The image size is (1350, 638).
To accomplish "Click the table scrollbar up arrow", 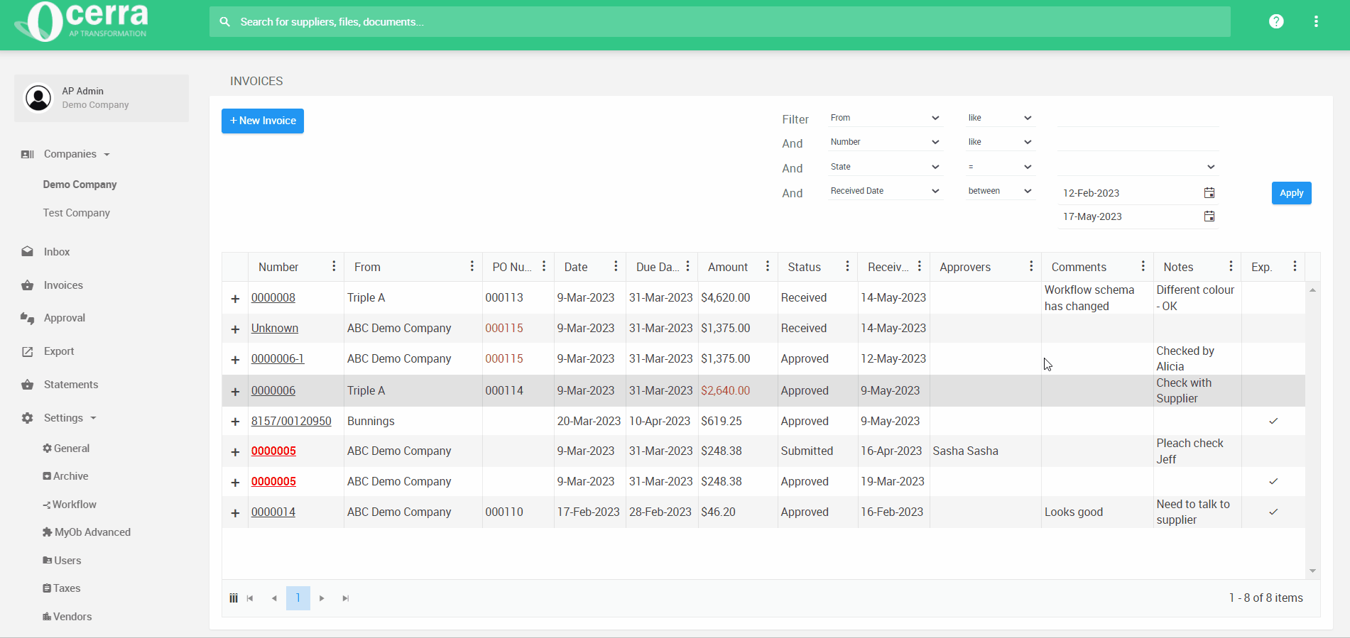I will tap(1312, 290).
